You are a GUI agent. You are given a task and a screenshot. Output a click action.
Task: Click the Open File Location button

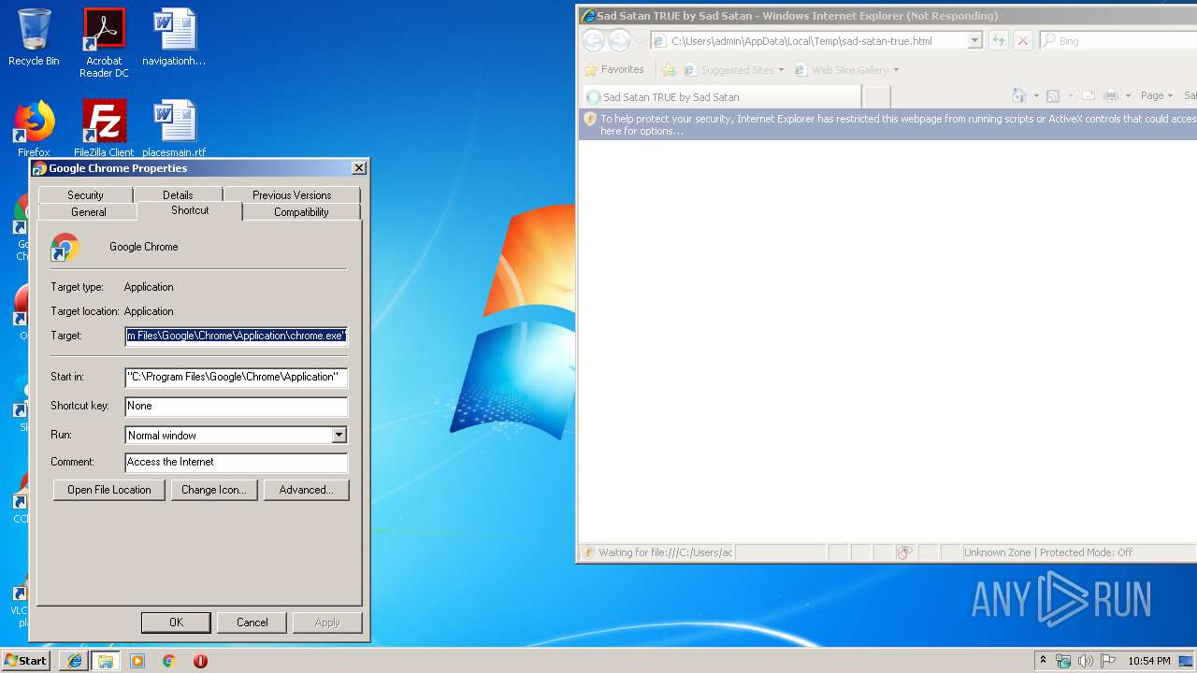[109, 490]
